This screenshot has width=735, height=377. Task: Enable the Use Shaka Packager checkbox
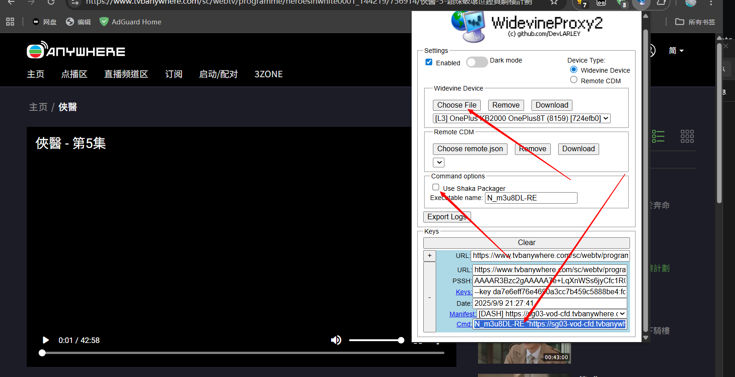(436, 187)
